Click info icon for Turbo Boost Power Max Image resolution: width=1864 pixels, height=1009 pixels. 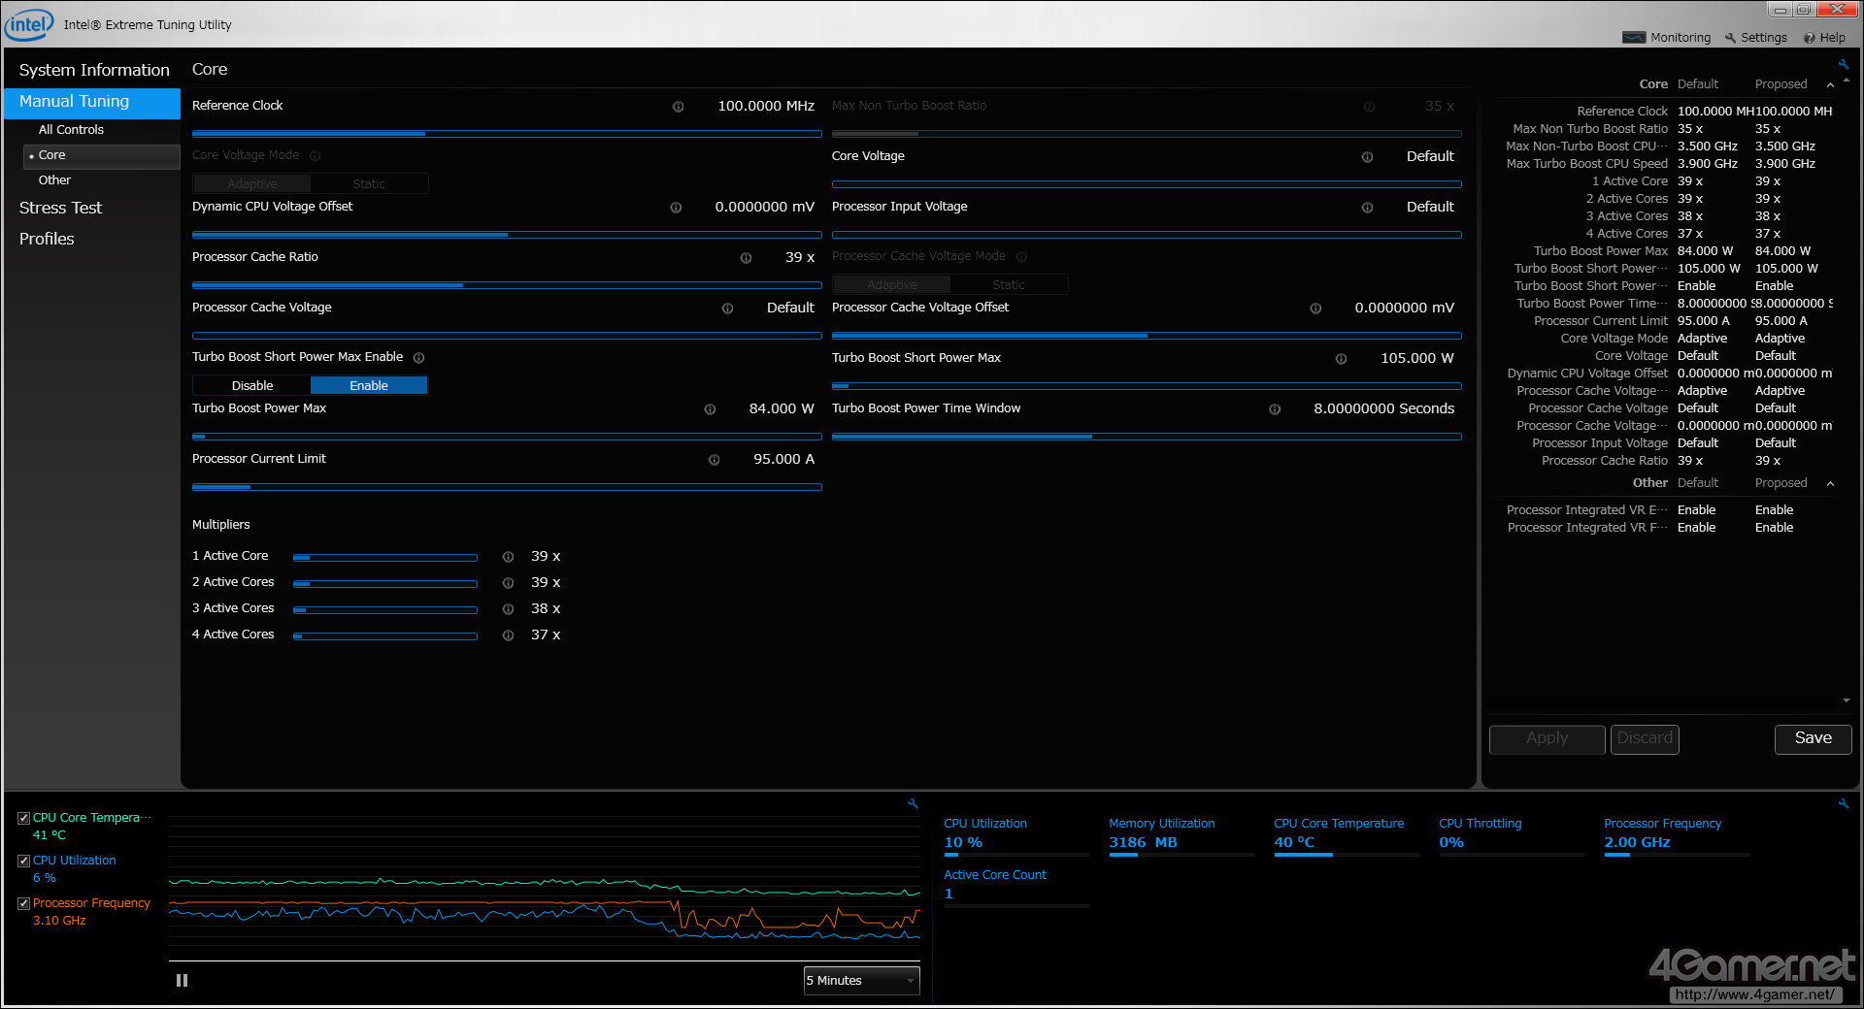point(710,409)
